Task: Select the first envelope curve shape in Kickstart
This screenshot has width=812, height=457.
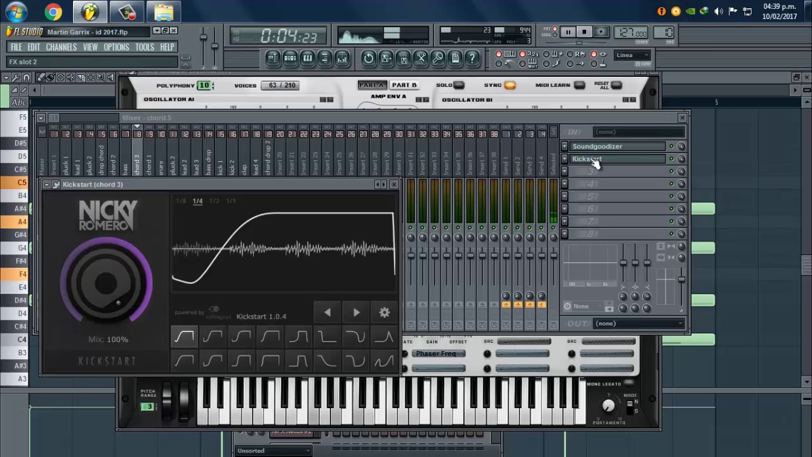Action: tap(185, 337)
